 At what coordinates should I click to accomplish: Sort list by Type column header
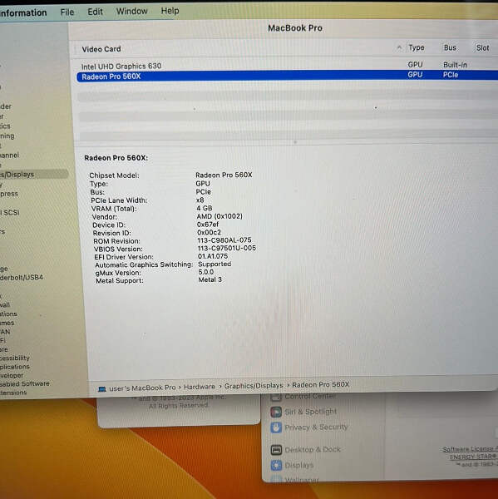pyautogui.click(x=417, y=47)
